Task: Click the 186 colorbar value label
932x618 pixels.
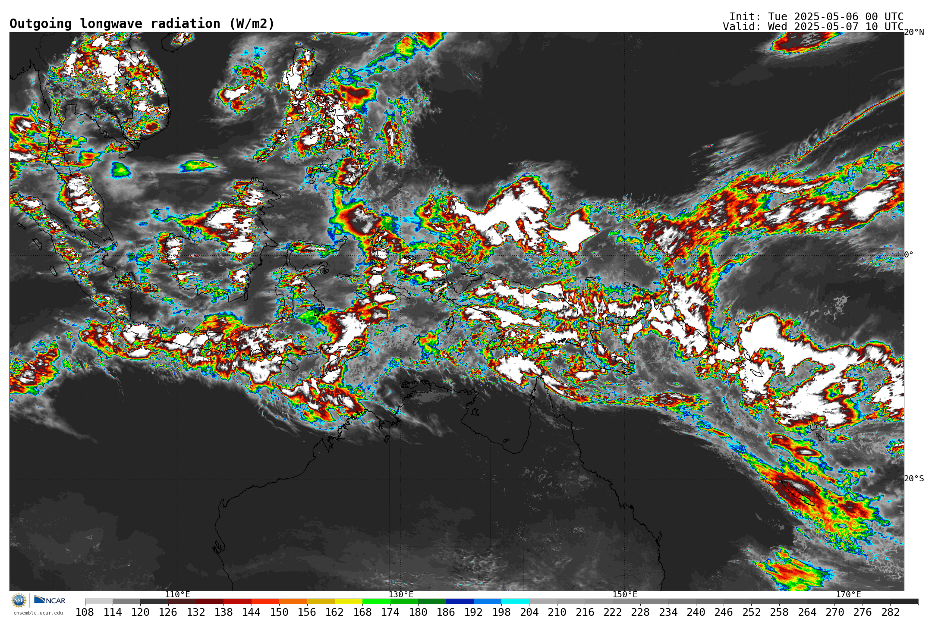Action: pyautogui.click(x=446, y=612)
